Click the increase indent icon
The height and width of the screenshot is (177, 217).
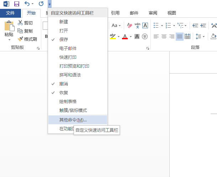[203, 25]
